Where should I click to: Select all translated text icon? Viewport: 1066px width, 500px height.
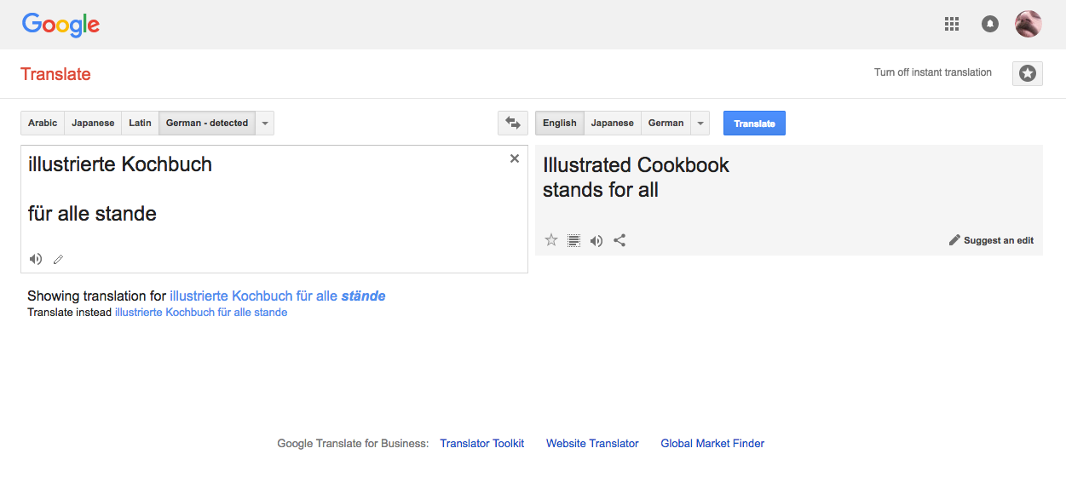coord(574,240)
